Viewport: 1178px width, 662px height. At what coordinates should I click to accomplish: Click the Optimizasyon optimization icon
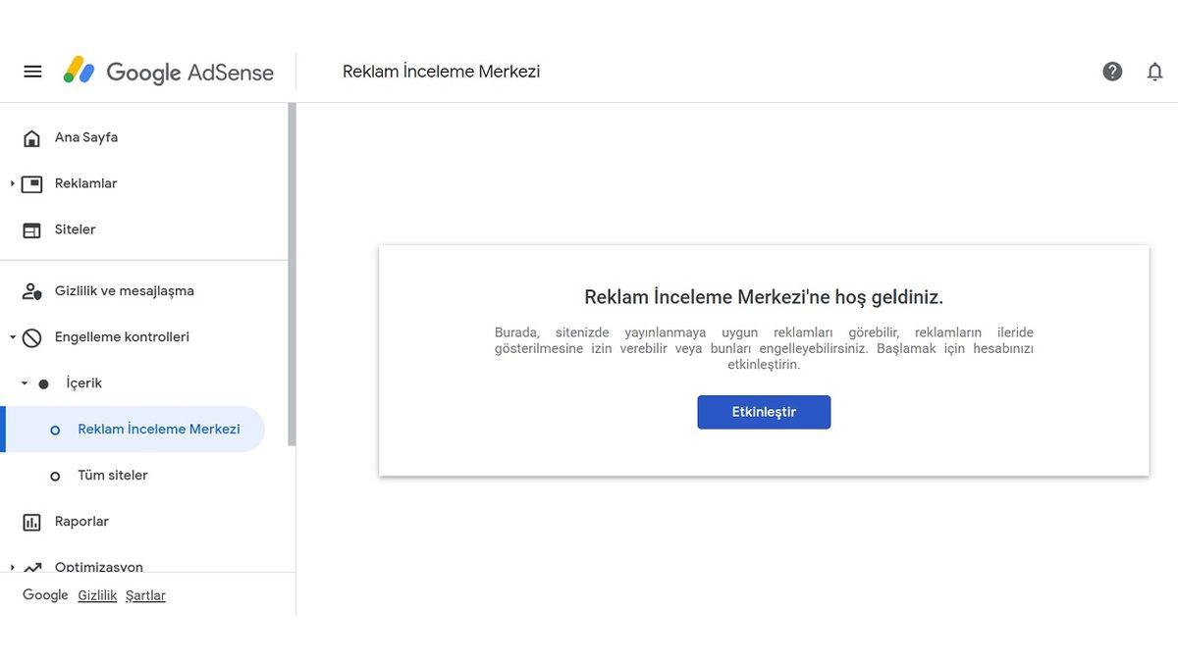(32, 566)
